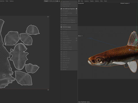The image size is (138, 103).
Task: Click the Fit UV to Canvas icon
Action: tap(61, 27)
